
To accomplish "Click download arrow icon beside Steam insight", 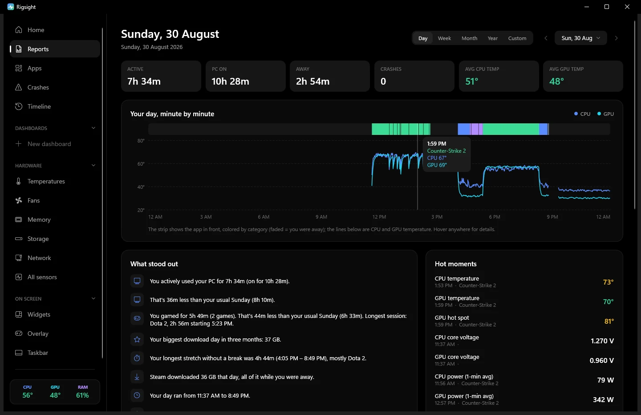I will pos(137,377).
